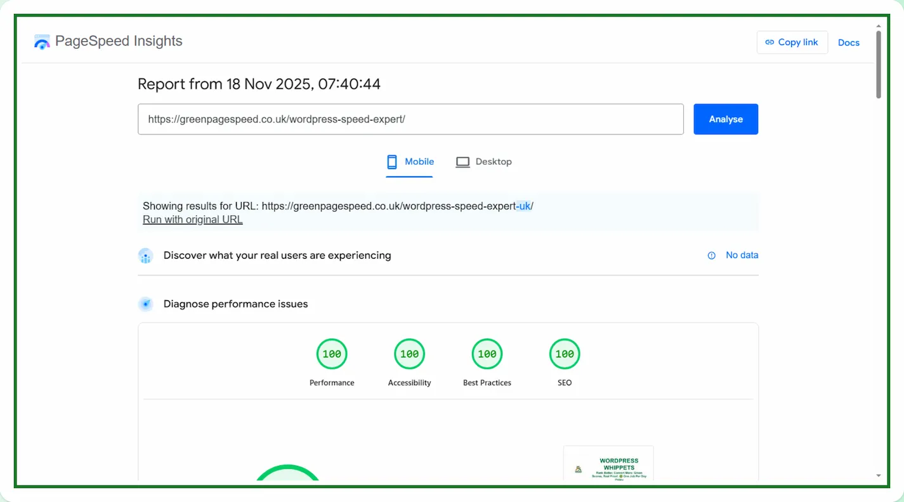This screenshot has height=502, width=904.
Task: Click the desktop monitor icon
Action: tap(462, 162)
